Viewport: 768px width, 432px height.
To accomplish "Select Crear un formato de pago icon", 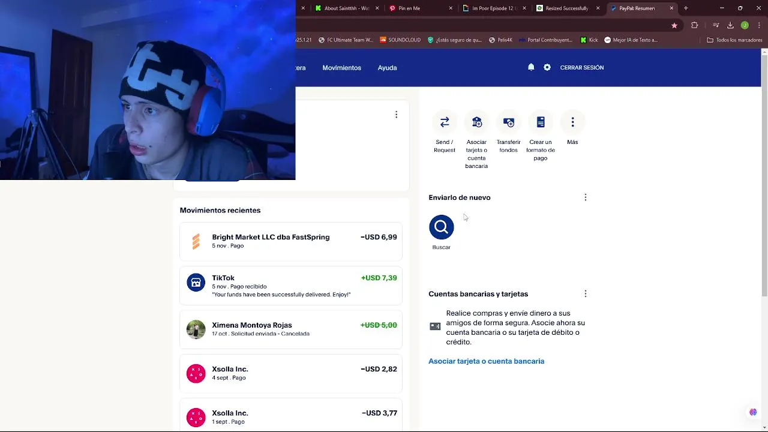I will pos(541,122).
